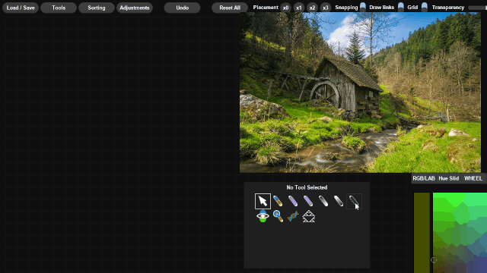Screen dimensions: 487x273
Task: Toggle the Snapping switch
Action: (362, 7)
